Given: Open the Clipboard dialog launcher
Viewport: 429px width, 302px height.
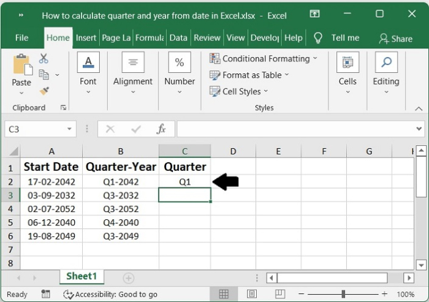Looking at the screenshot, I should tap(64, 108).
